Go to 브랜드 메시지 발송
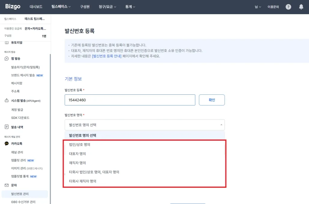 [x=23, y=75]
